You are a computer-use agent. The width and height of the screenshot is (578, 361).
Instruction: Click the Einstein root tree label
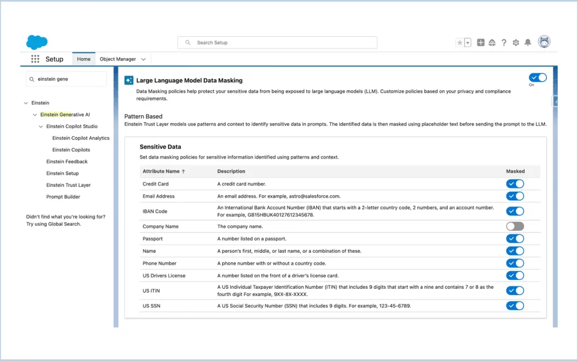pyautogui.click(x=40, y=103)
